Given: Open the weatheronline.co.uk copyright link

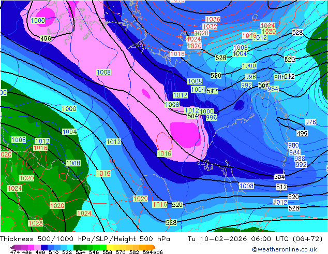Looking at the screenshot, I should [285, 249].
